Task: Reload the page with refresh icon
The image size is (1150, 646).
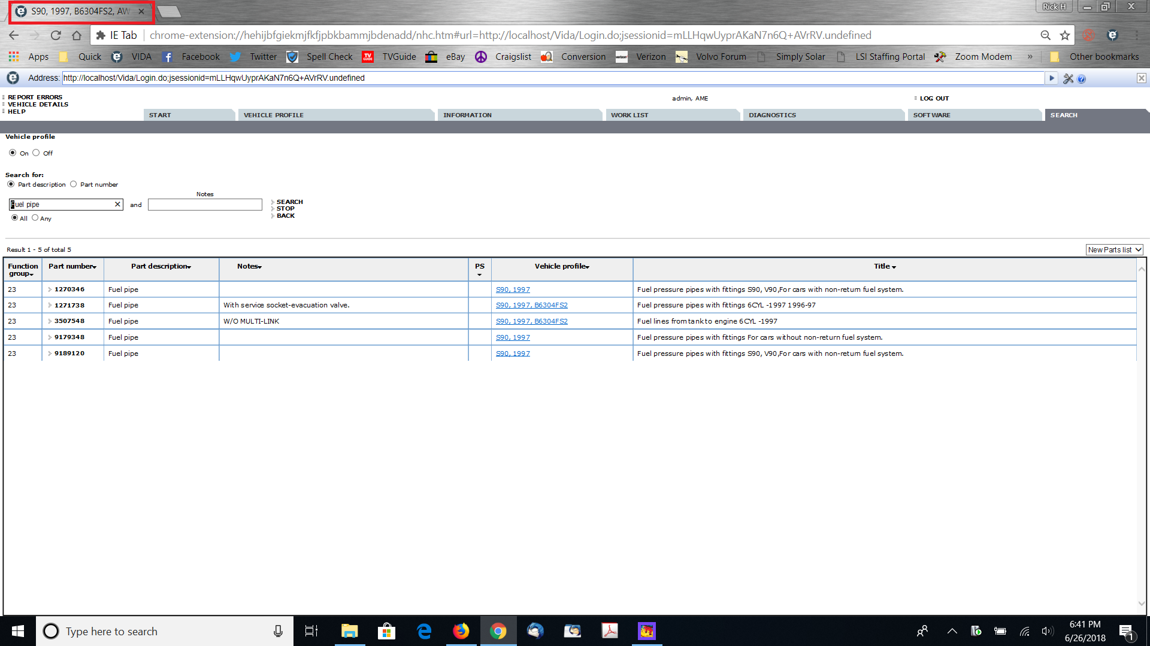Action: click(56, 35)
